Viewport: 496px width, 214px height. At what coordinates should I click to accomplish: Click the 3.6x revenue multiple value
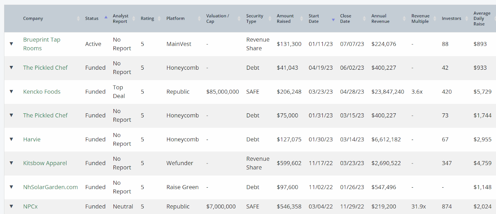click(417, 92)
